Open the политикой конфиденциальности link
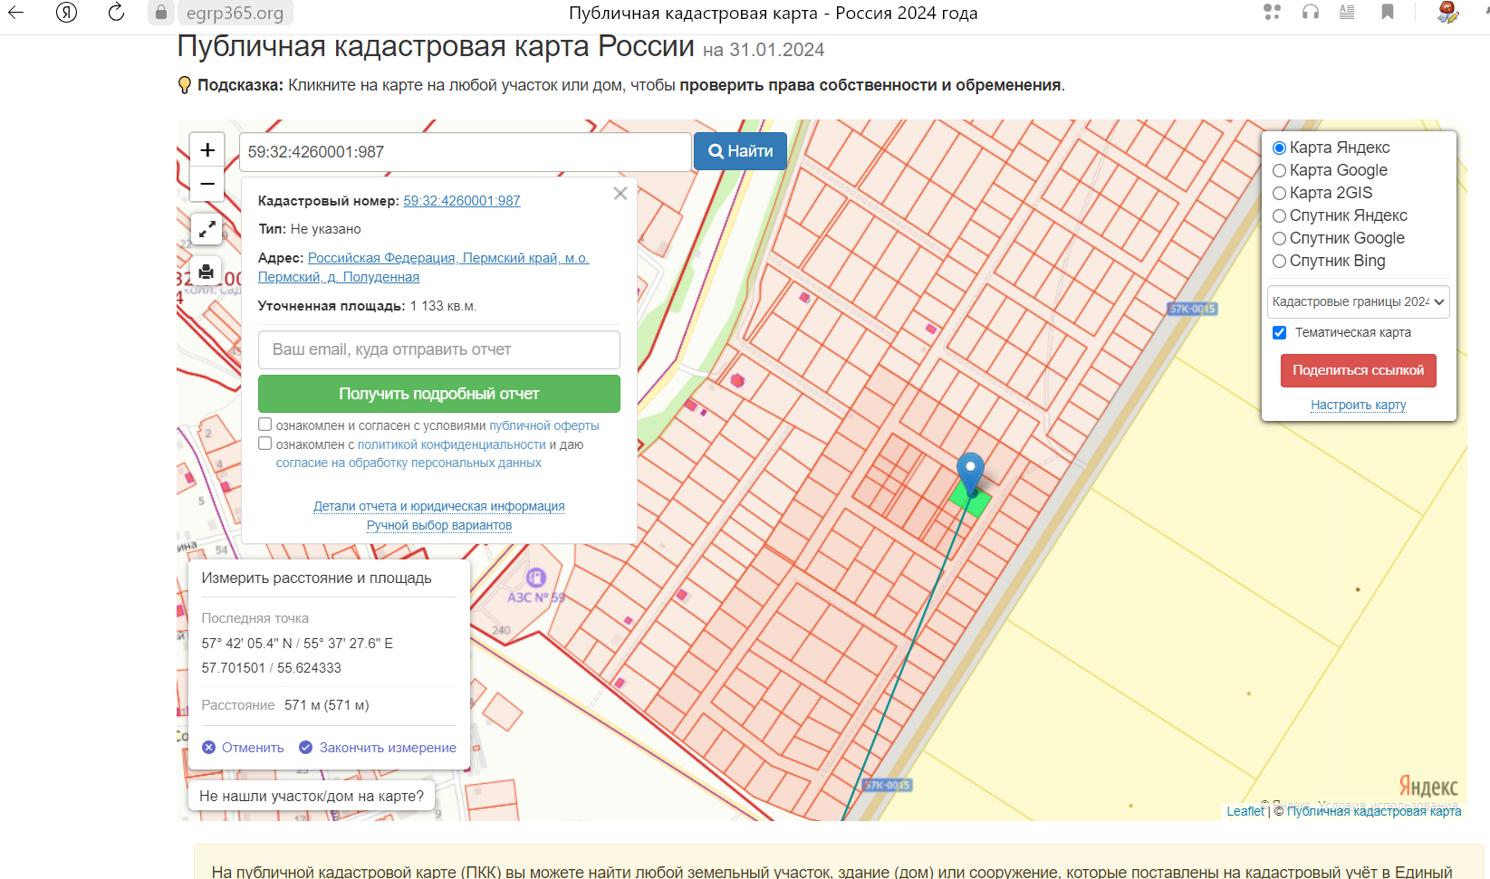 (x=452, y=444)
